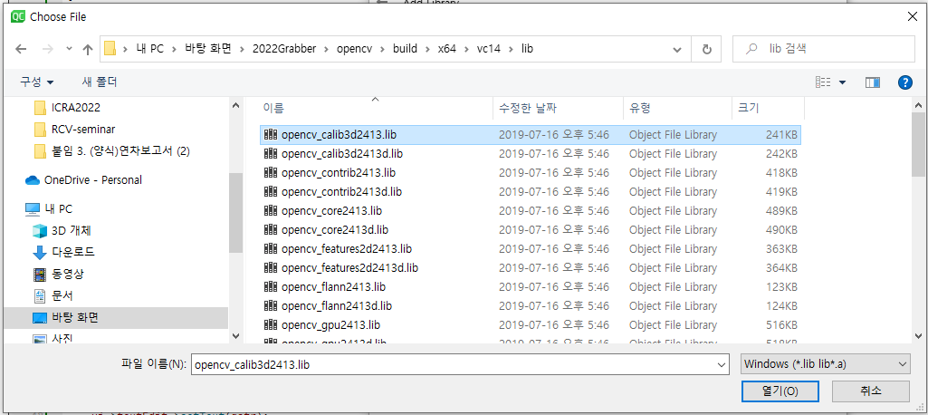
Task: Click the Up one level arrow
Action: [88, 49]
